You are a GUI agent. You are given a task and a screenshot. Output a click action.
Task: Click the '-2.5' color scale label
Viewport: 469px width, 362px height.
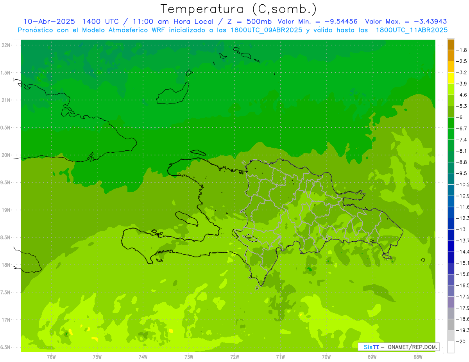(x=462, y=61)
